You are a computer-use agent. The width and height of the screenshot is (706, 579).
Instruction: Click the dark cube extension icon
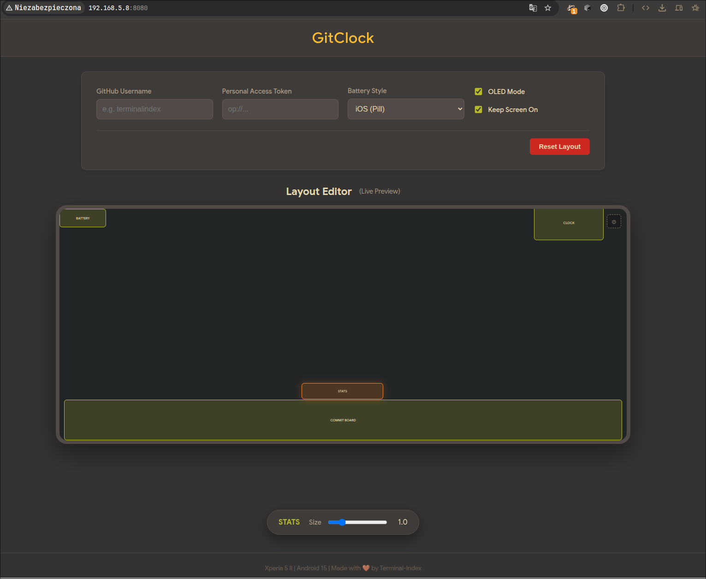coord(587,8)
